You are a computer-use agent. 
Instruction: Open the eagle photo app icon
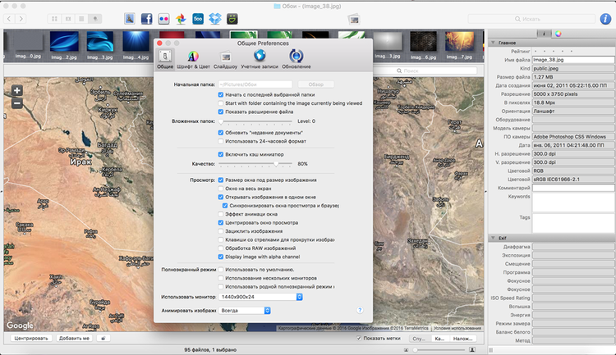[x=130, y=18]
